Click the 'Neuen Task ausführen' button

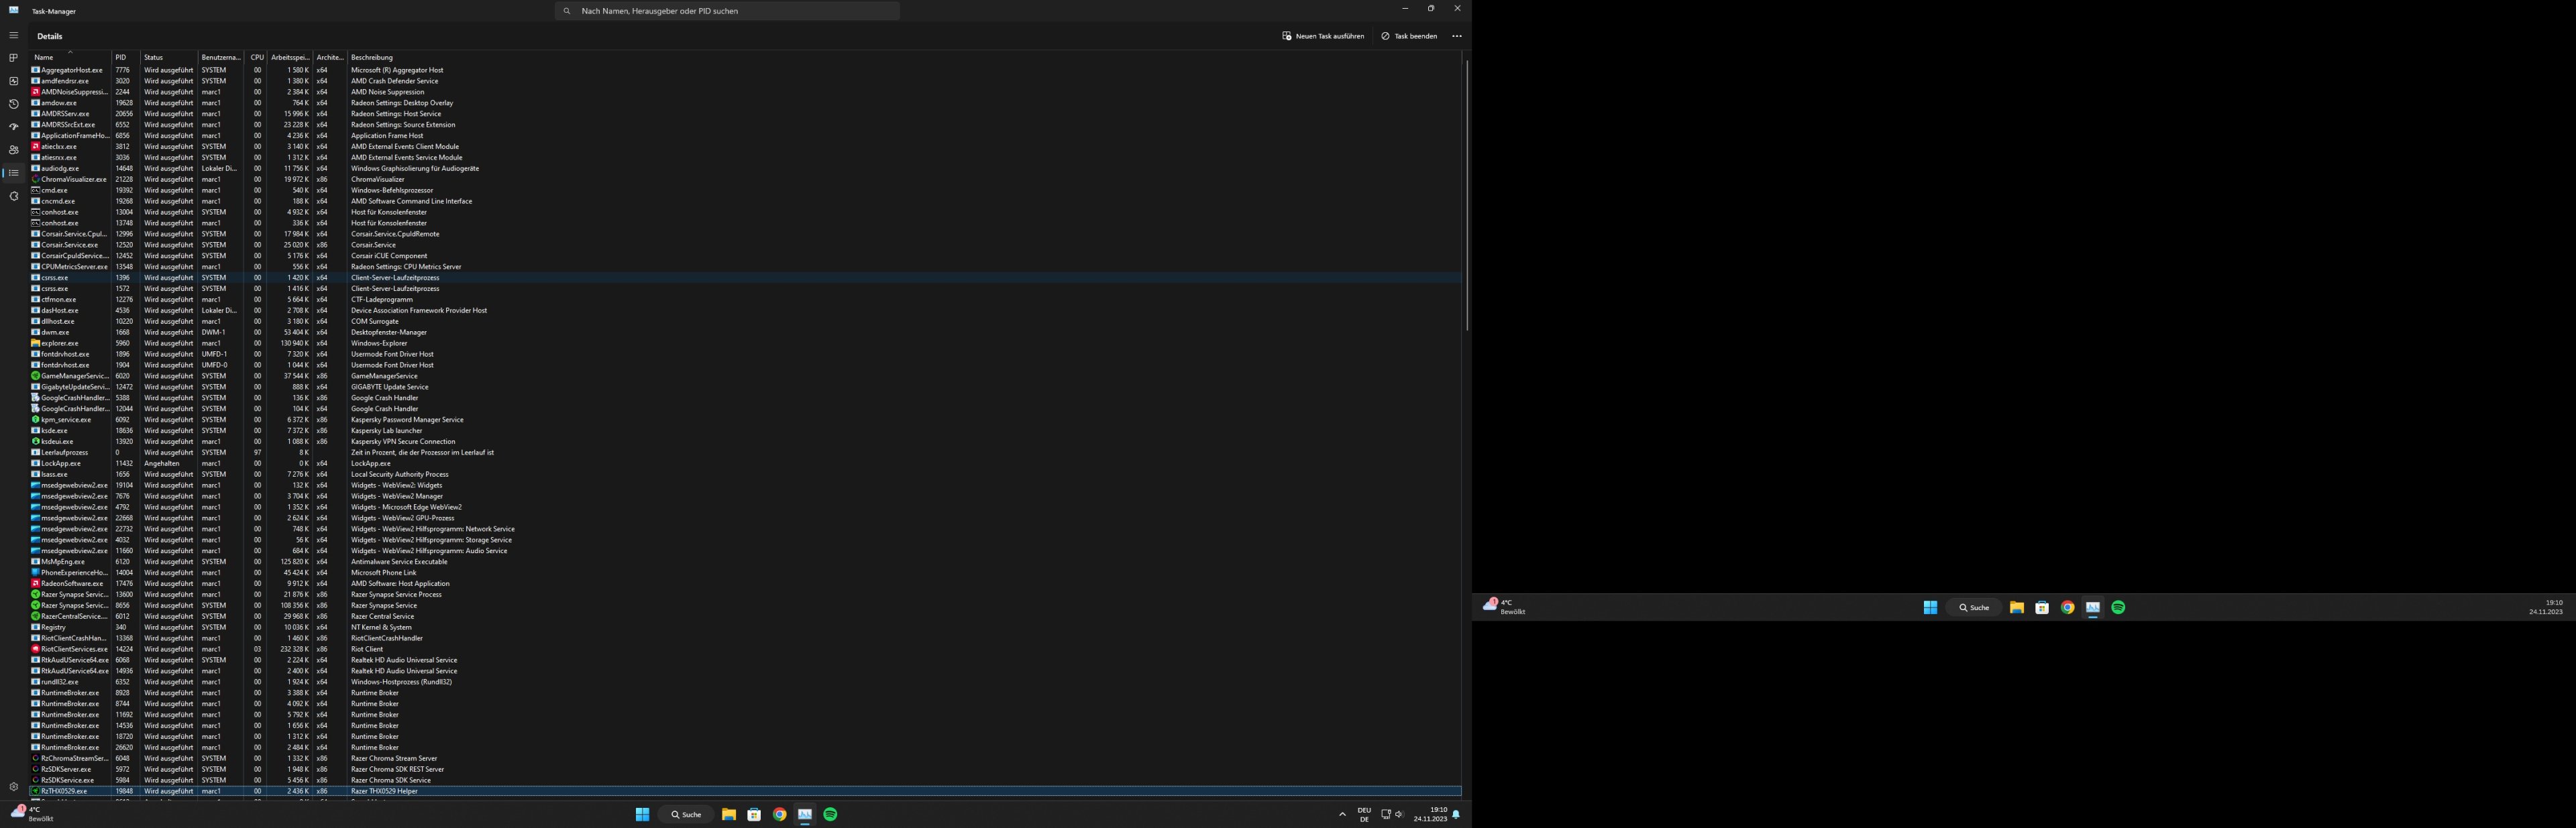pos(1323,36)
